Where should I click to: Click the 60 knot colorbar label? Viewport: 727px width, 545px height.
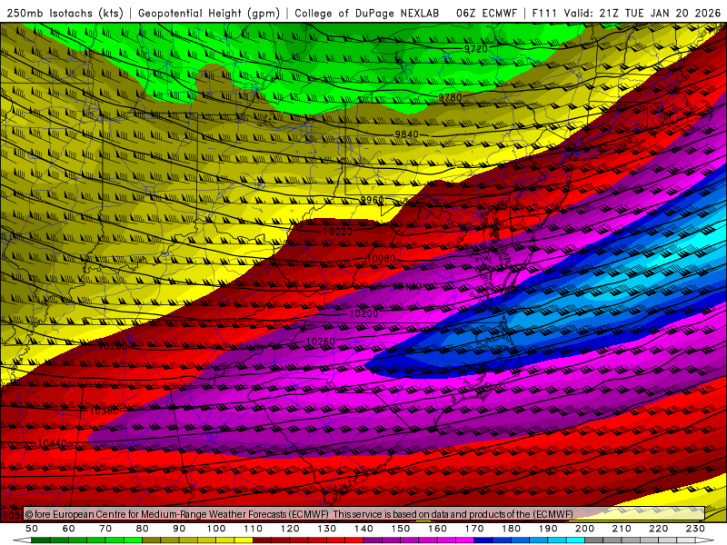(69, 529)
